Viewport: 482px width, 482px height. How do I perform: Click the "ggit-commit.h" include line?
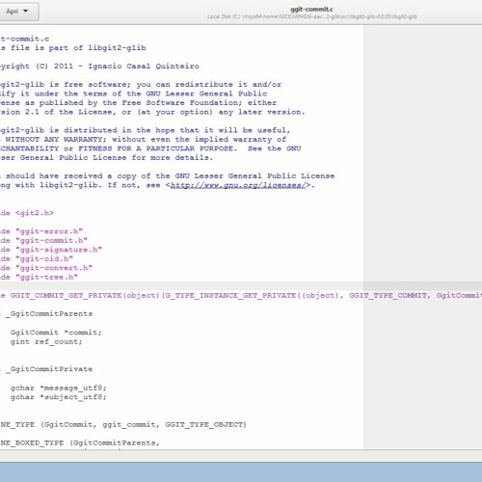tap(43, 241)
